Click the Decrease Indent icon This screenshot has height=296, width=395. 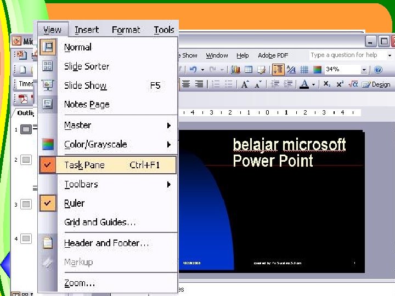pos(275,84)
